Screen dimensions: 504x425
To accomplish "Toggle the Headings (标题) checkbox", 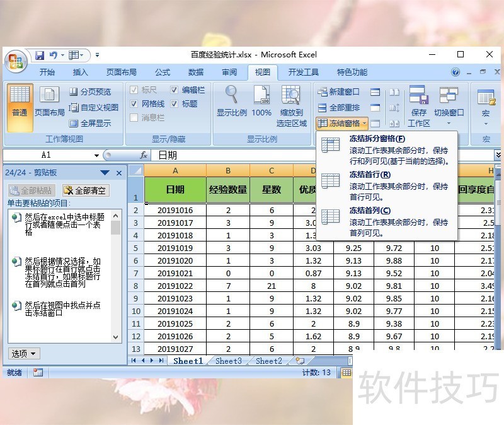I will 175,103.
